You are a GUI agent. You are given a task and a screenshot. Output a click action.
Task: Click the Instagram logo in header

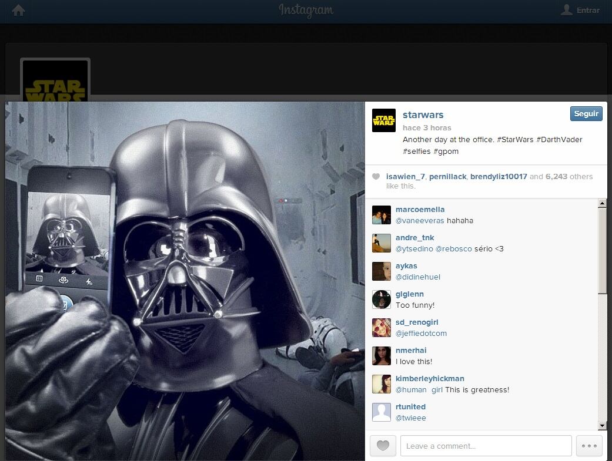click(x=306, y=11)
